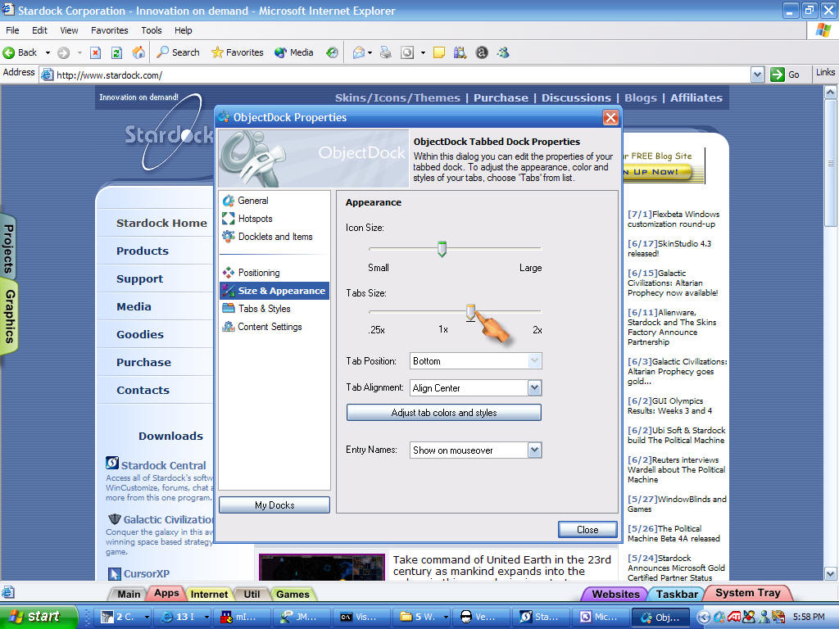Open the Mail button dropdown arrow
The width and height of the screenshot is (839, 629).
pyautogui.click(x=370, y=52)
